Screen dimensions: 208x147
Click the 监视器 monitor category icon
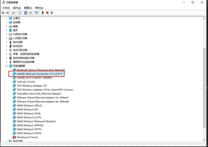[x=11, y=22]
